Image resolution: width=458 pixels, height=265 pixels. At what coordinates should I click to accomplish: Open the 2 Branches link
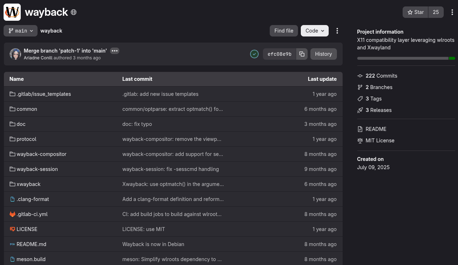[379, 87]
